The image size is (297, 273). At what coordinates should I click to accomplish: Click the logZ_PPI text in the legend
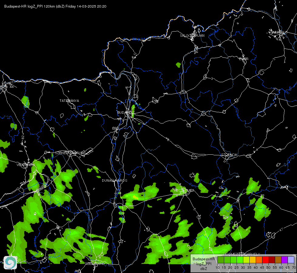coord(204,264)
